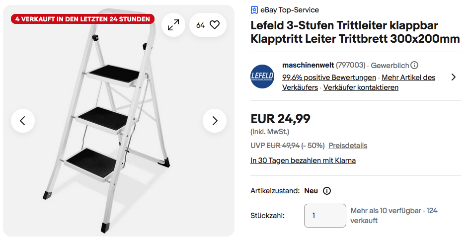Click the Stückzahl quantity field
Viewport: 469px width, 237px height.
325,216
